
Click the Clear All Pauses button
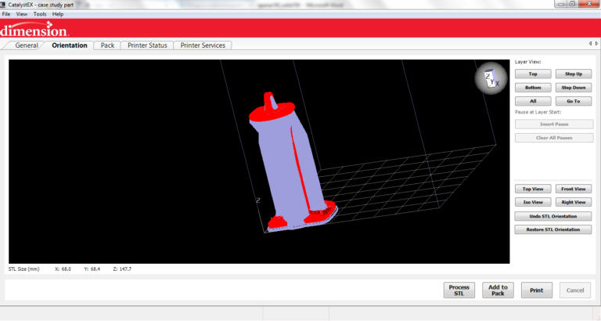pyautogui.click(x=554, y=138)
